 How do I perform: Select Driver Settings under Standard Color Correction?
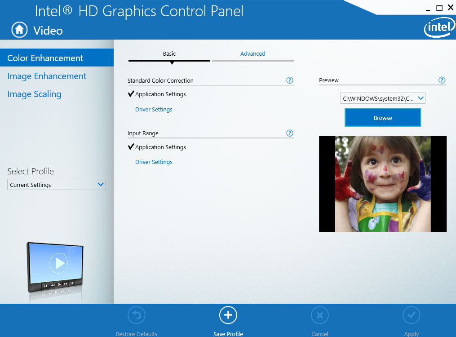(x=154, y=110)
